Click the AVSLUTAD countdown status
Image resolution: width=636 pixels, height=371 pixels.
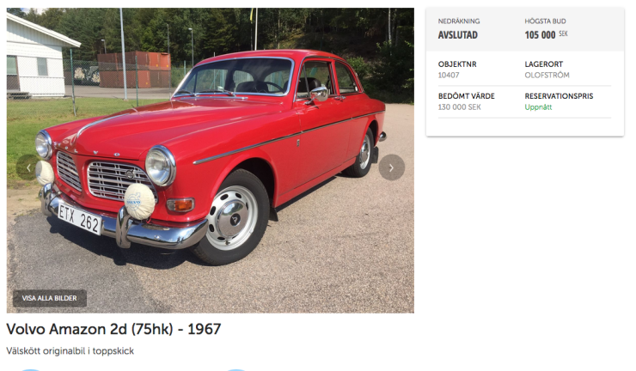[x=458, y=35]
